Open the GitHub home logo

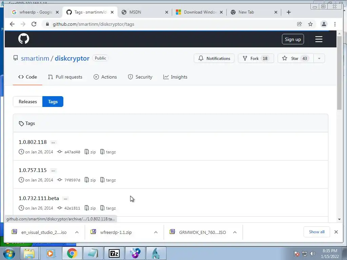click(x=24, y=39)
